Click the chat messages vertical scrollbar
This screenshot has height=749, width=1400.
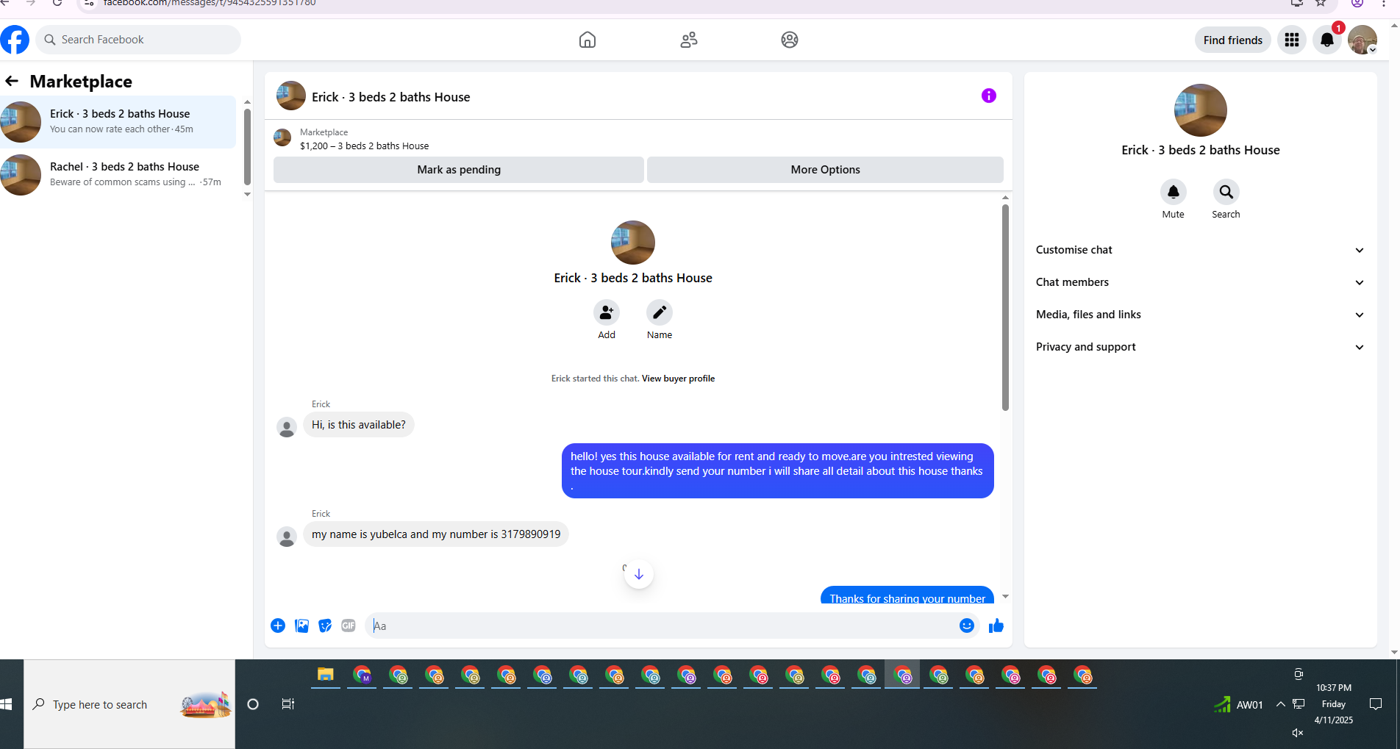(x=1005, y=307)
